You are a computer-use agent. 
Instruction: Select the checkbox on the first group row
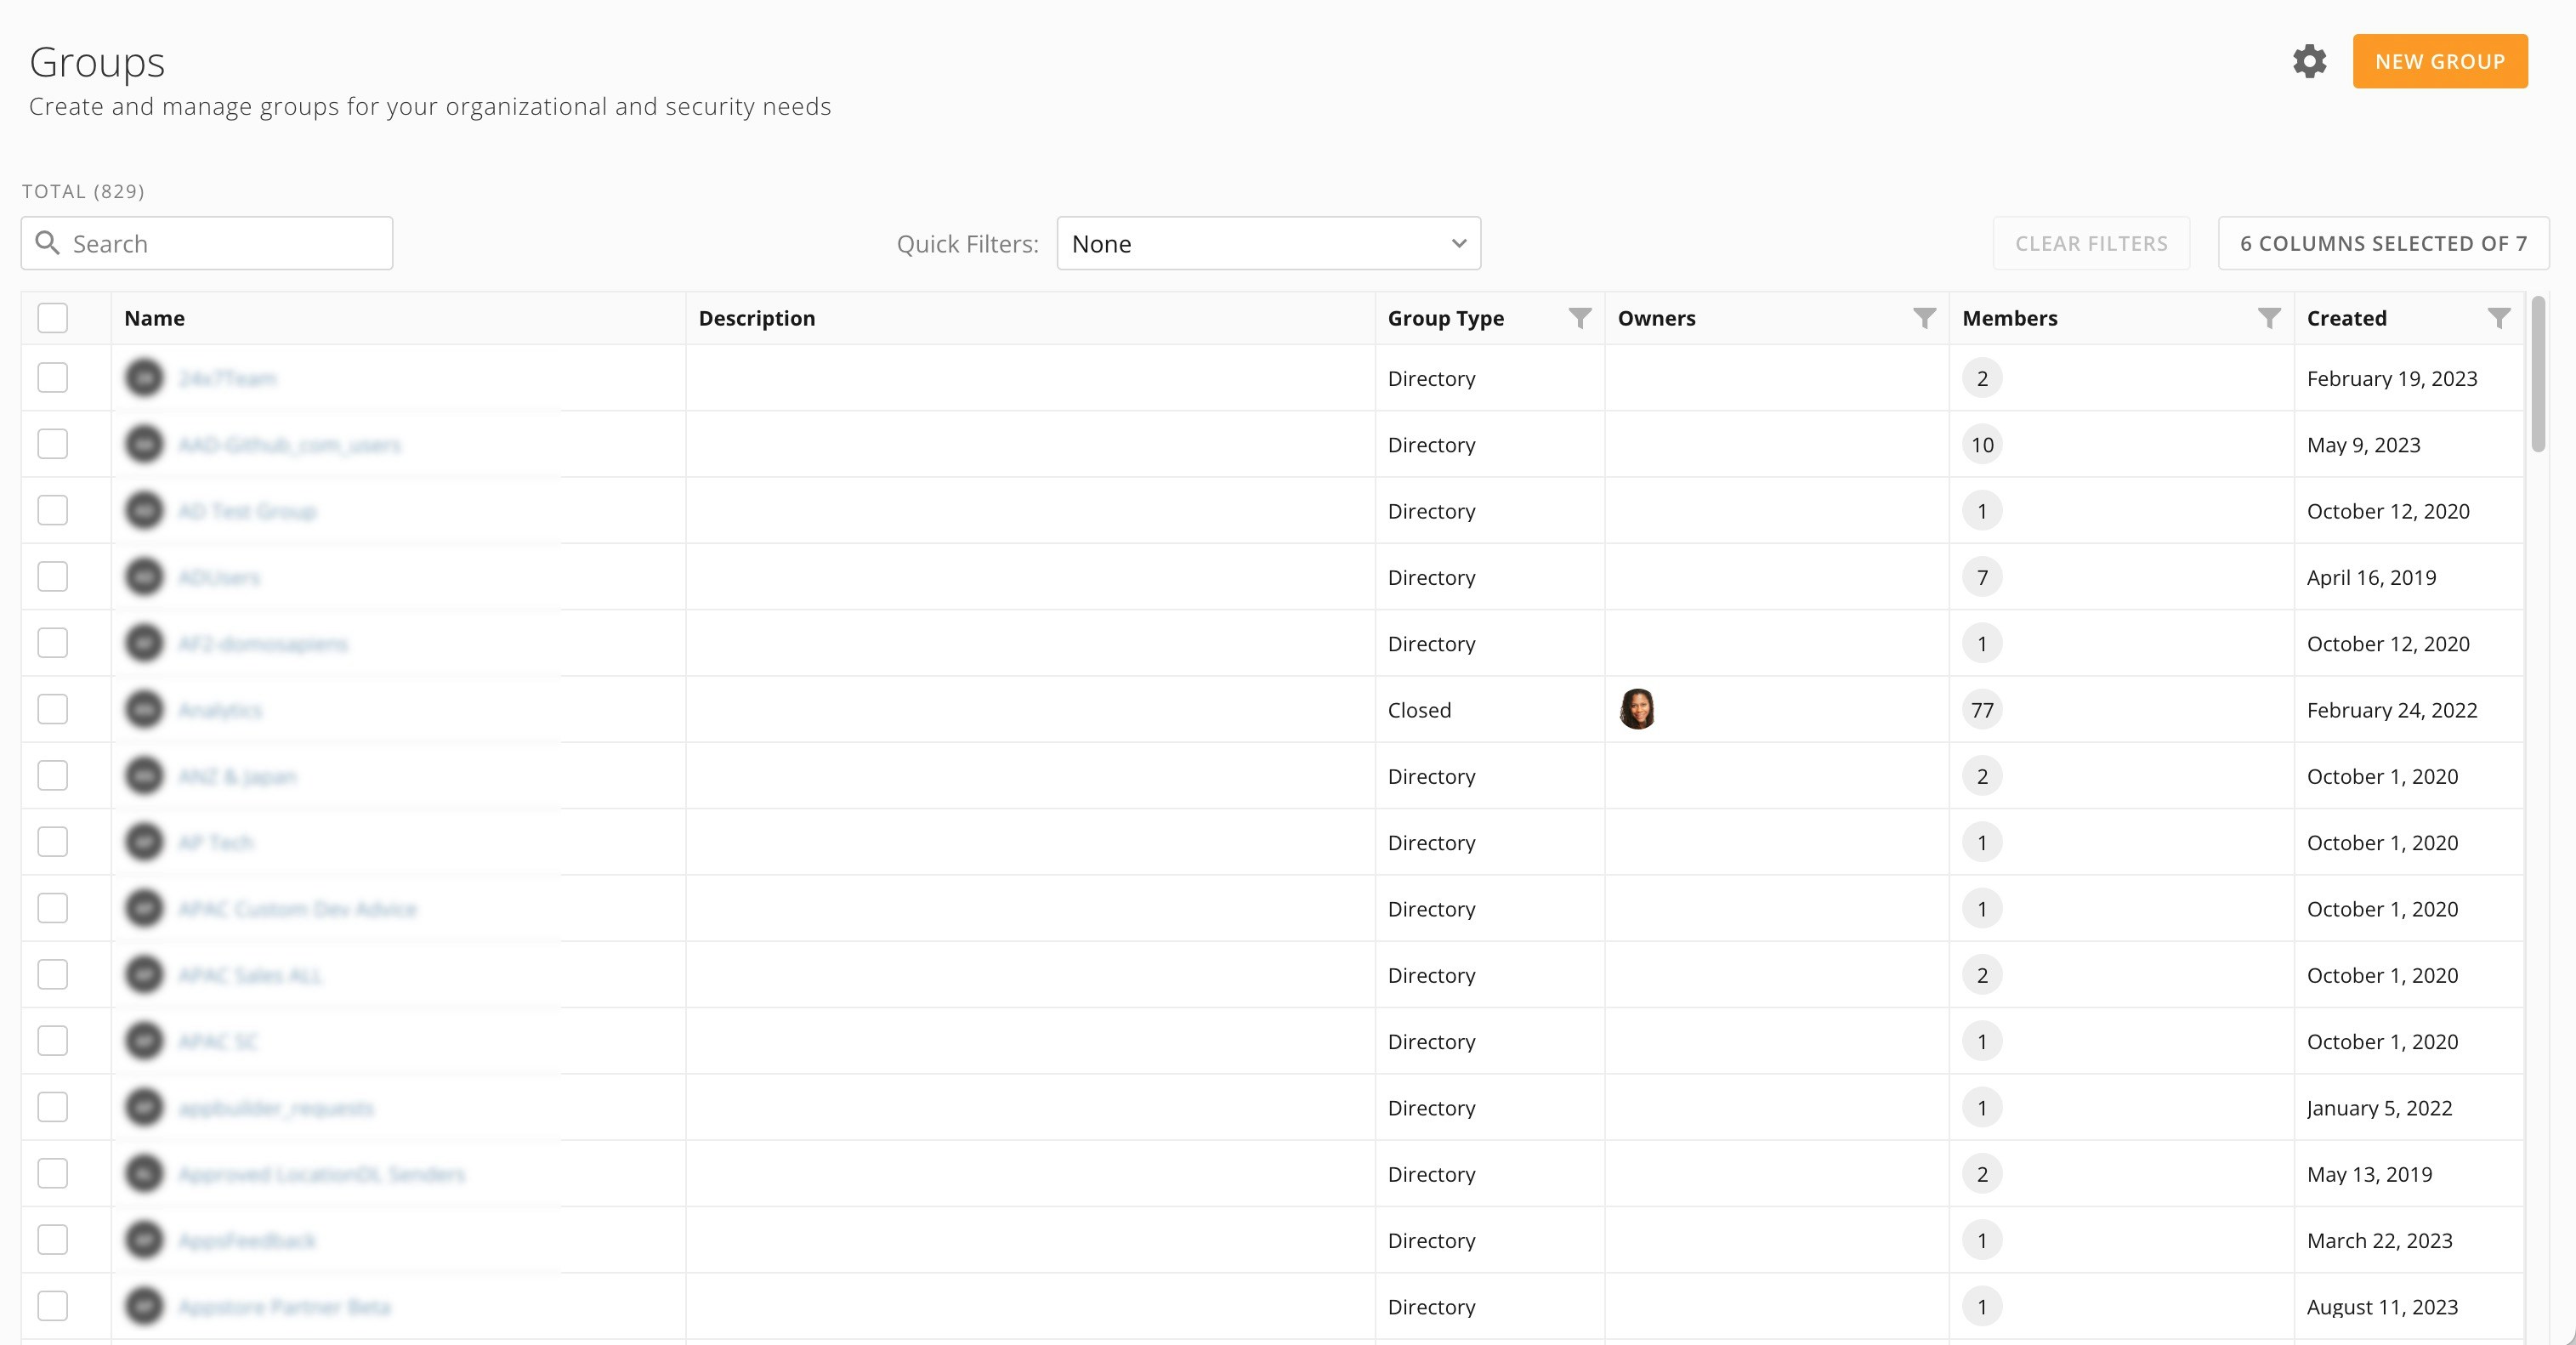pyautogui.click(x=52, y=377)
